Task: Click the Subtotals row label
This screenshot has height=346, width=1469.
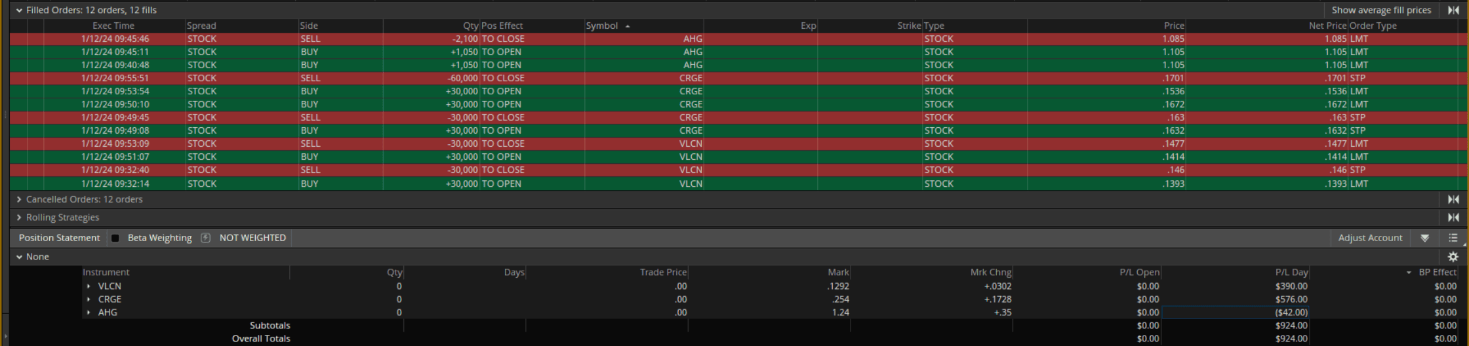Action: point(270,326)
